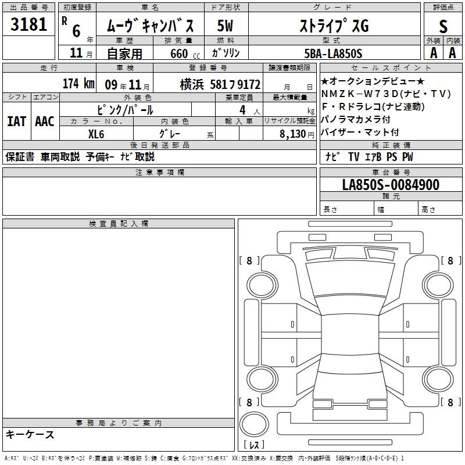The image size is (465, 465).
Task: Click 予備キー in later-shipped parts
Action: (100, 156)
